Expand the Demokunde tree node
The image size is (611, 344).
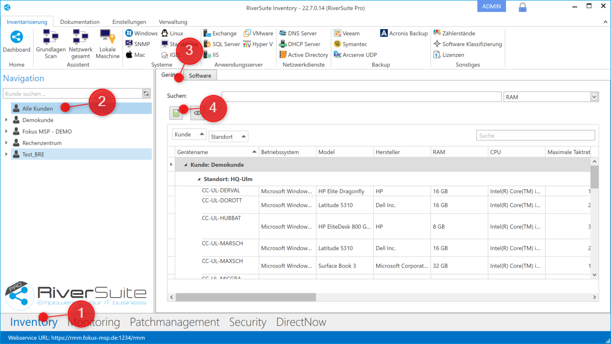click(6, 120)
